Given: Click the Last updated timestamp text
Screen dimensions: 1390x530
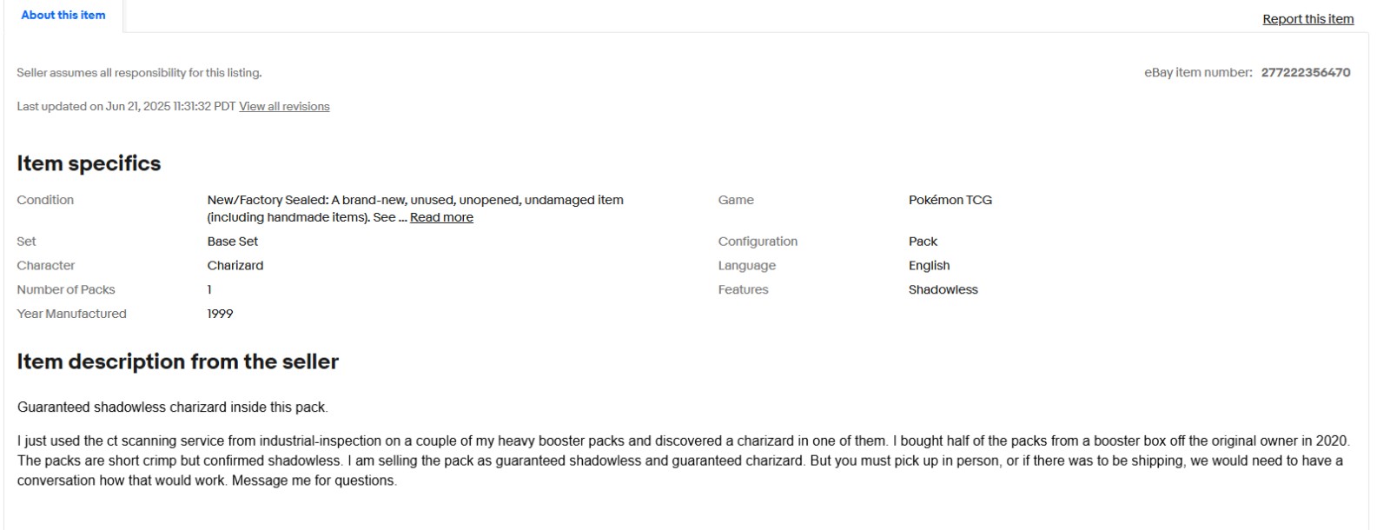Looking at the screenshot, I should point(126,107).
